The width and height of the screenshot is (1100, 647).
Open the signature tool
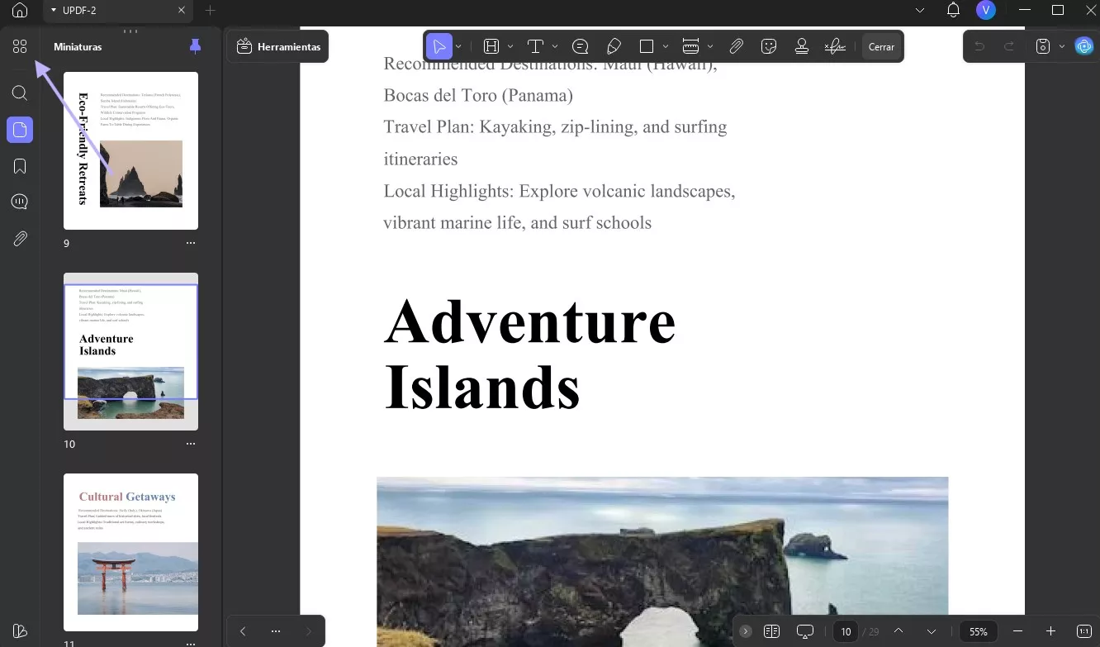click(x=835, y=47)
